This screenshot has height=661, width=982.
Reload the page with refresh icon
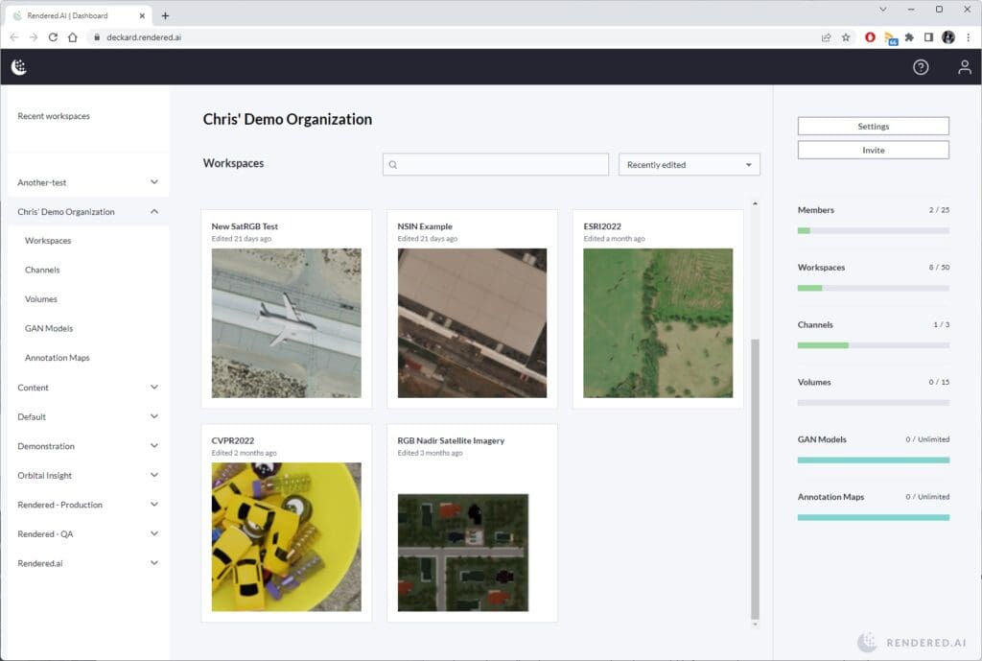click(x=54, y=37)
